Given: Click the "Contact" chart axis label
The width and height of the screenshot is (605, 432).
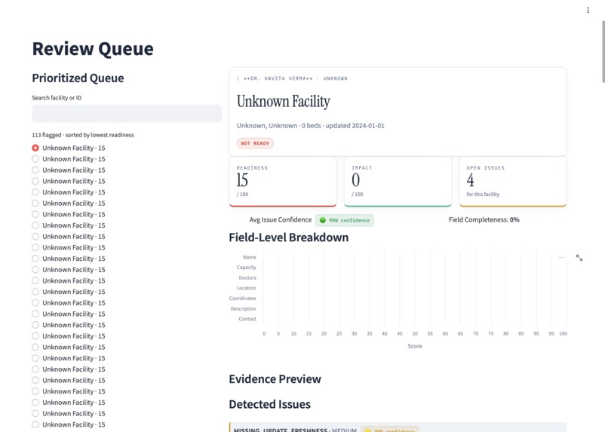Looking at the screenshot, I should tap(247, 319).
